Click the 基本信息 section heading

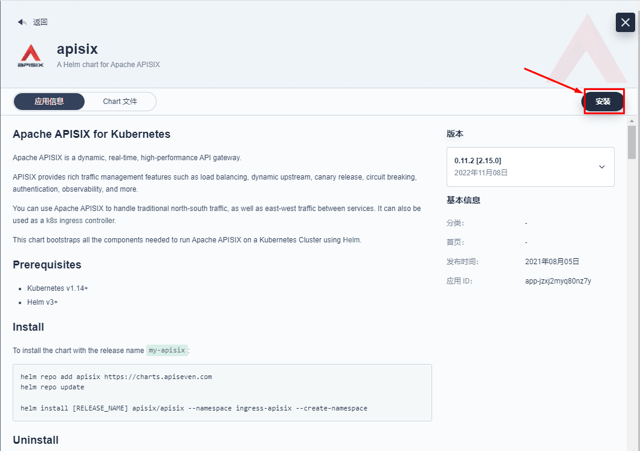click(x=464, y=200)
